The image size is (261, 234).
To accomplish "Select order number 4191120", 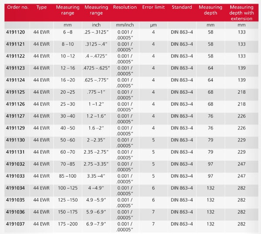I will click(16, 32).
